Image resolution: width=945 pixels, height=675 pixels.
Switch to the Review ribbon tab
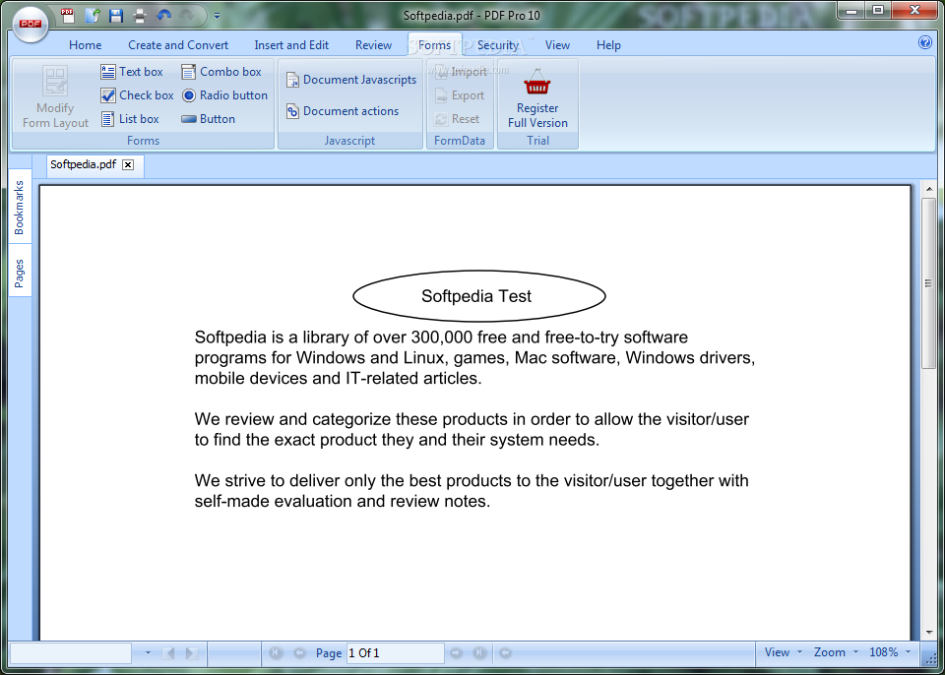[x=374, y=45]
